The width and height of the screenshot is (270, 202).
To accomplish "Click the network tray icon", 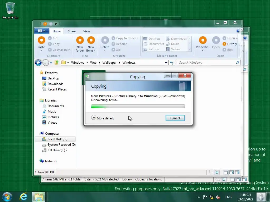I will [211, 197].
